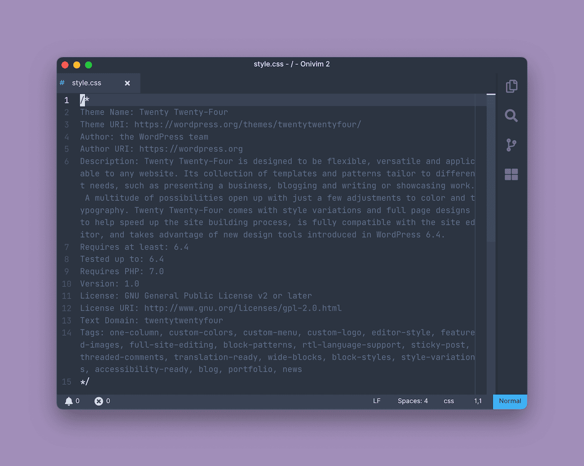Open the Explorer panel in the sidebar
The image size is (584, 466).
[x=511, y=86]
